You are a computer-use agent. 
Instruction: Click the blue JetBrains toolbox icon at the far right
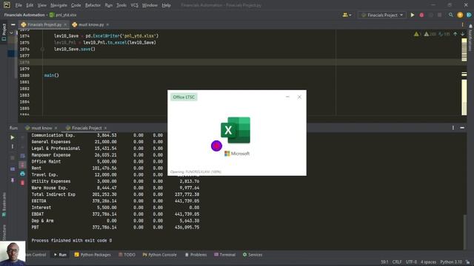point(469,15)
